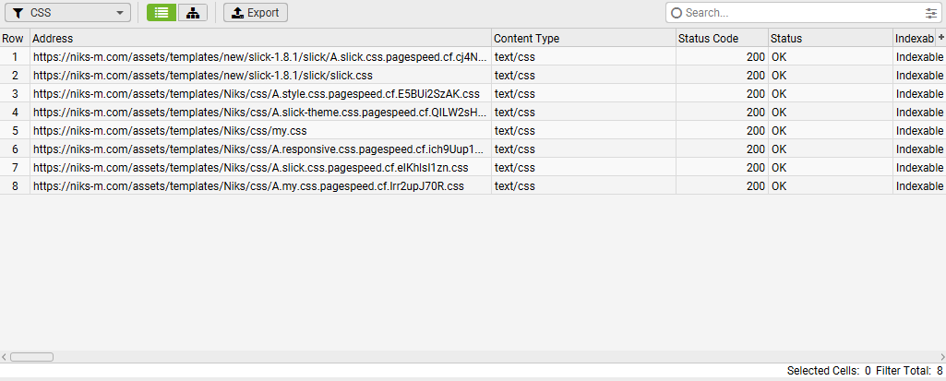This screenshot has width=946, height=381.
Task: Click the scrollbar right arrow
Action: (941, 357)
